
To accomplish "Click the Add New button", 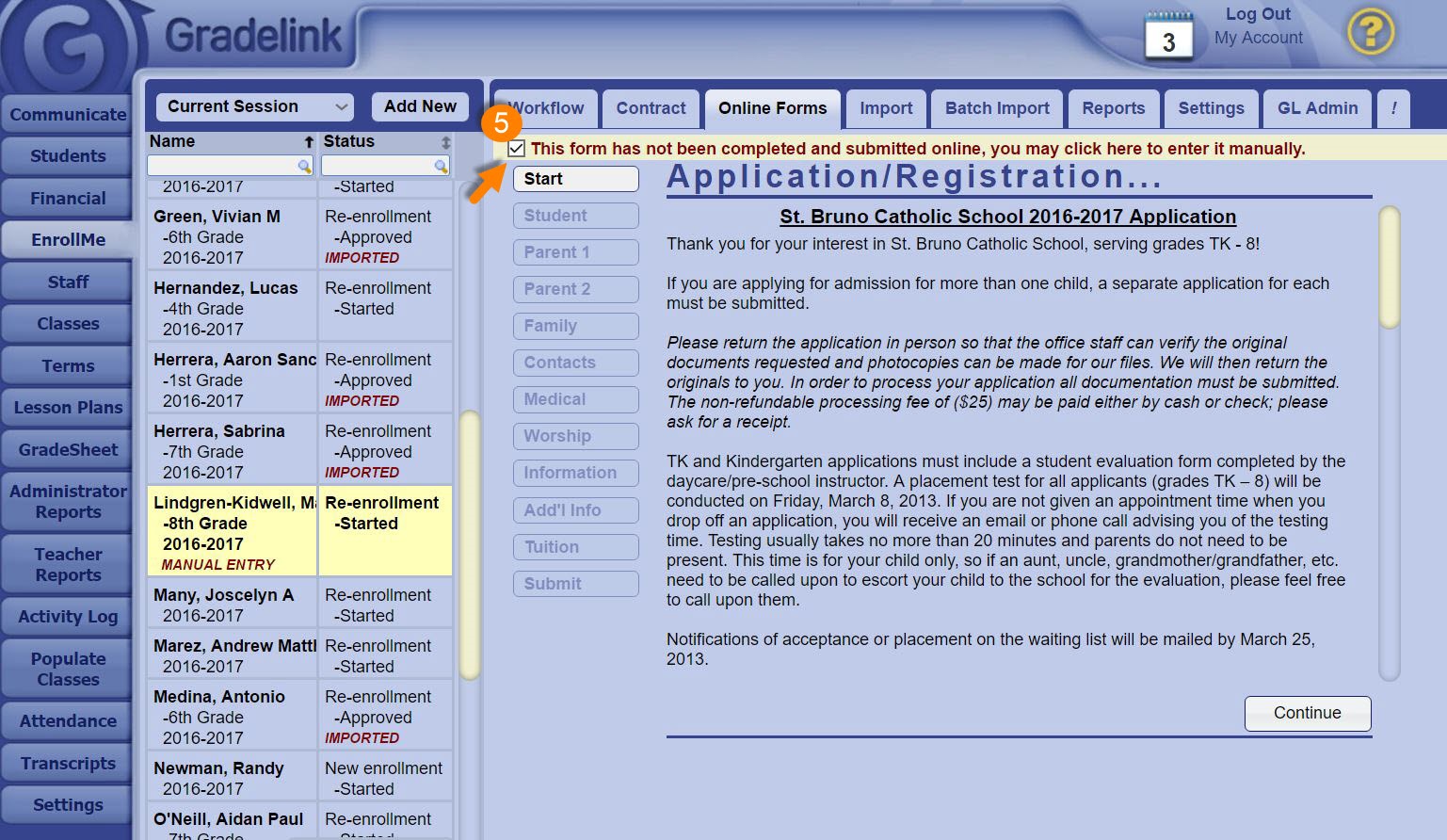I will pyautogui.click(x=420, y=106).
